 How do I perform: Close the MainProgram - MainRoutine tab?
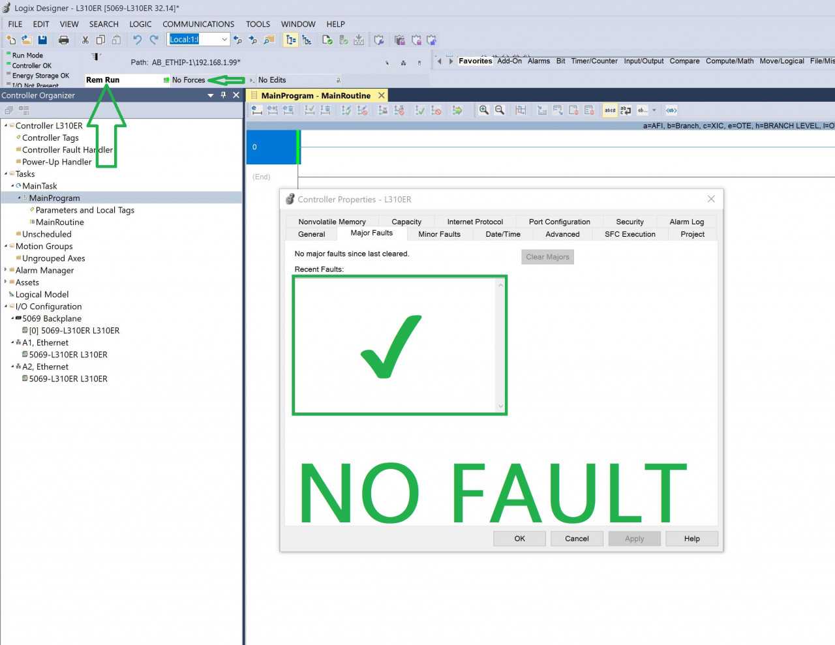tap(382, 95)
